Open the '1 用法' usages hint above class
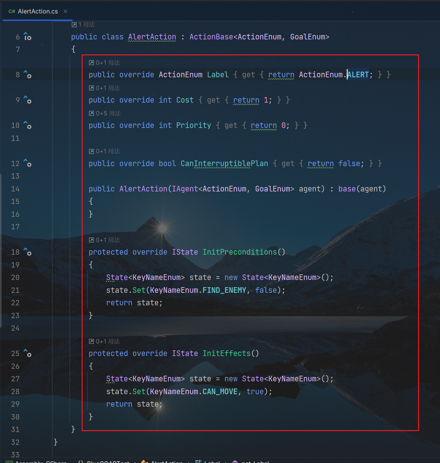 (83, 24)
